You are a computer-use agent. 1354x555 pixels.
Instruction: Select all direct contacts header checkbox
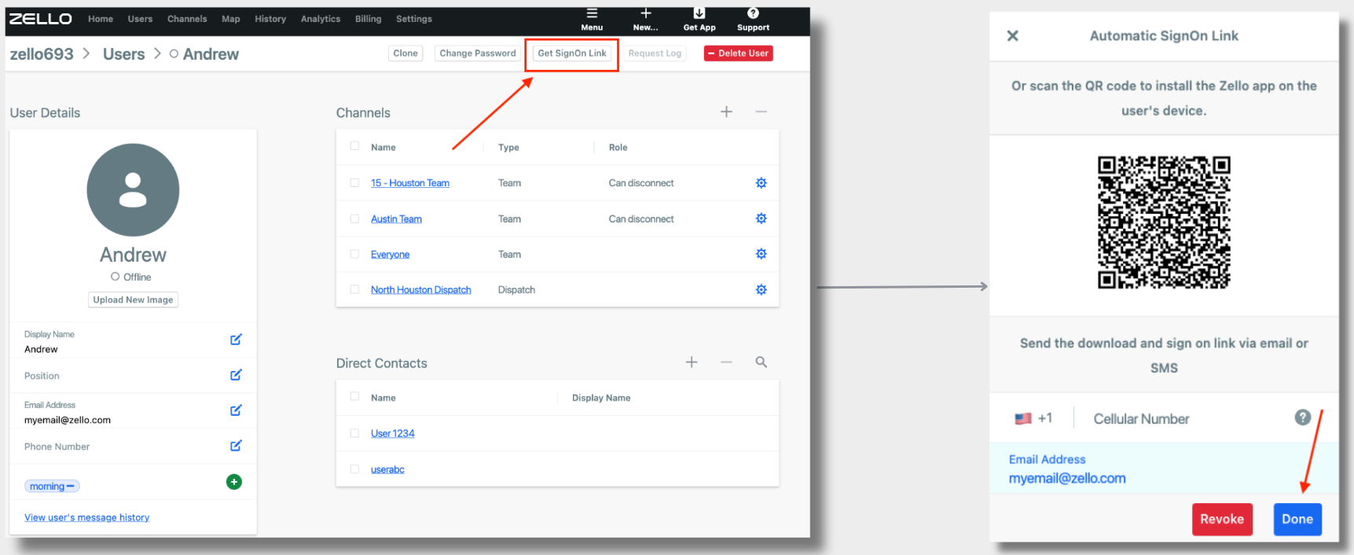point(354,397)
